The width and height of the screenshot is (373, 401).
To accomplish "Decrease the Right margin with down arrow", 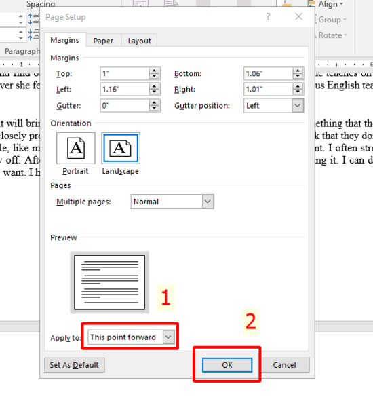I will click(x=298, y=92).
